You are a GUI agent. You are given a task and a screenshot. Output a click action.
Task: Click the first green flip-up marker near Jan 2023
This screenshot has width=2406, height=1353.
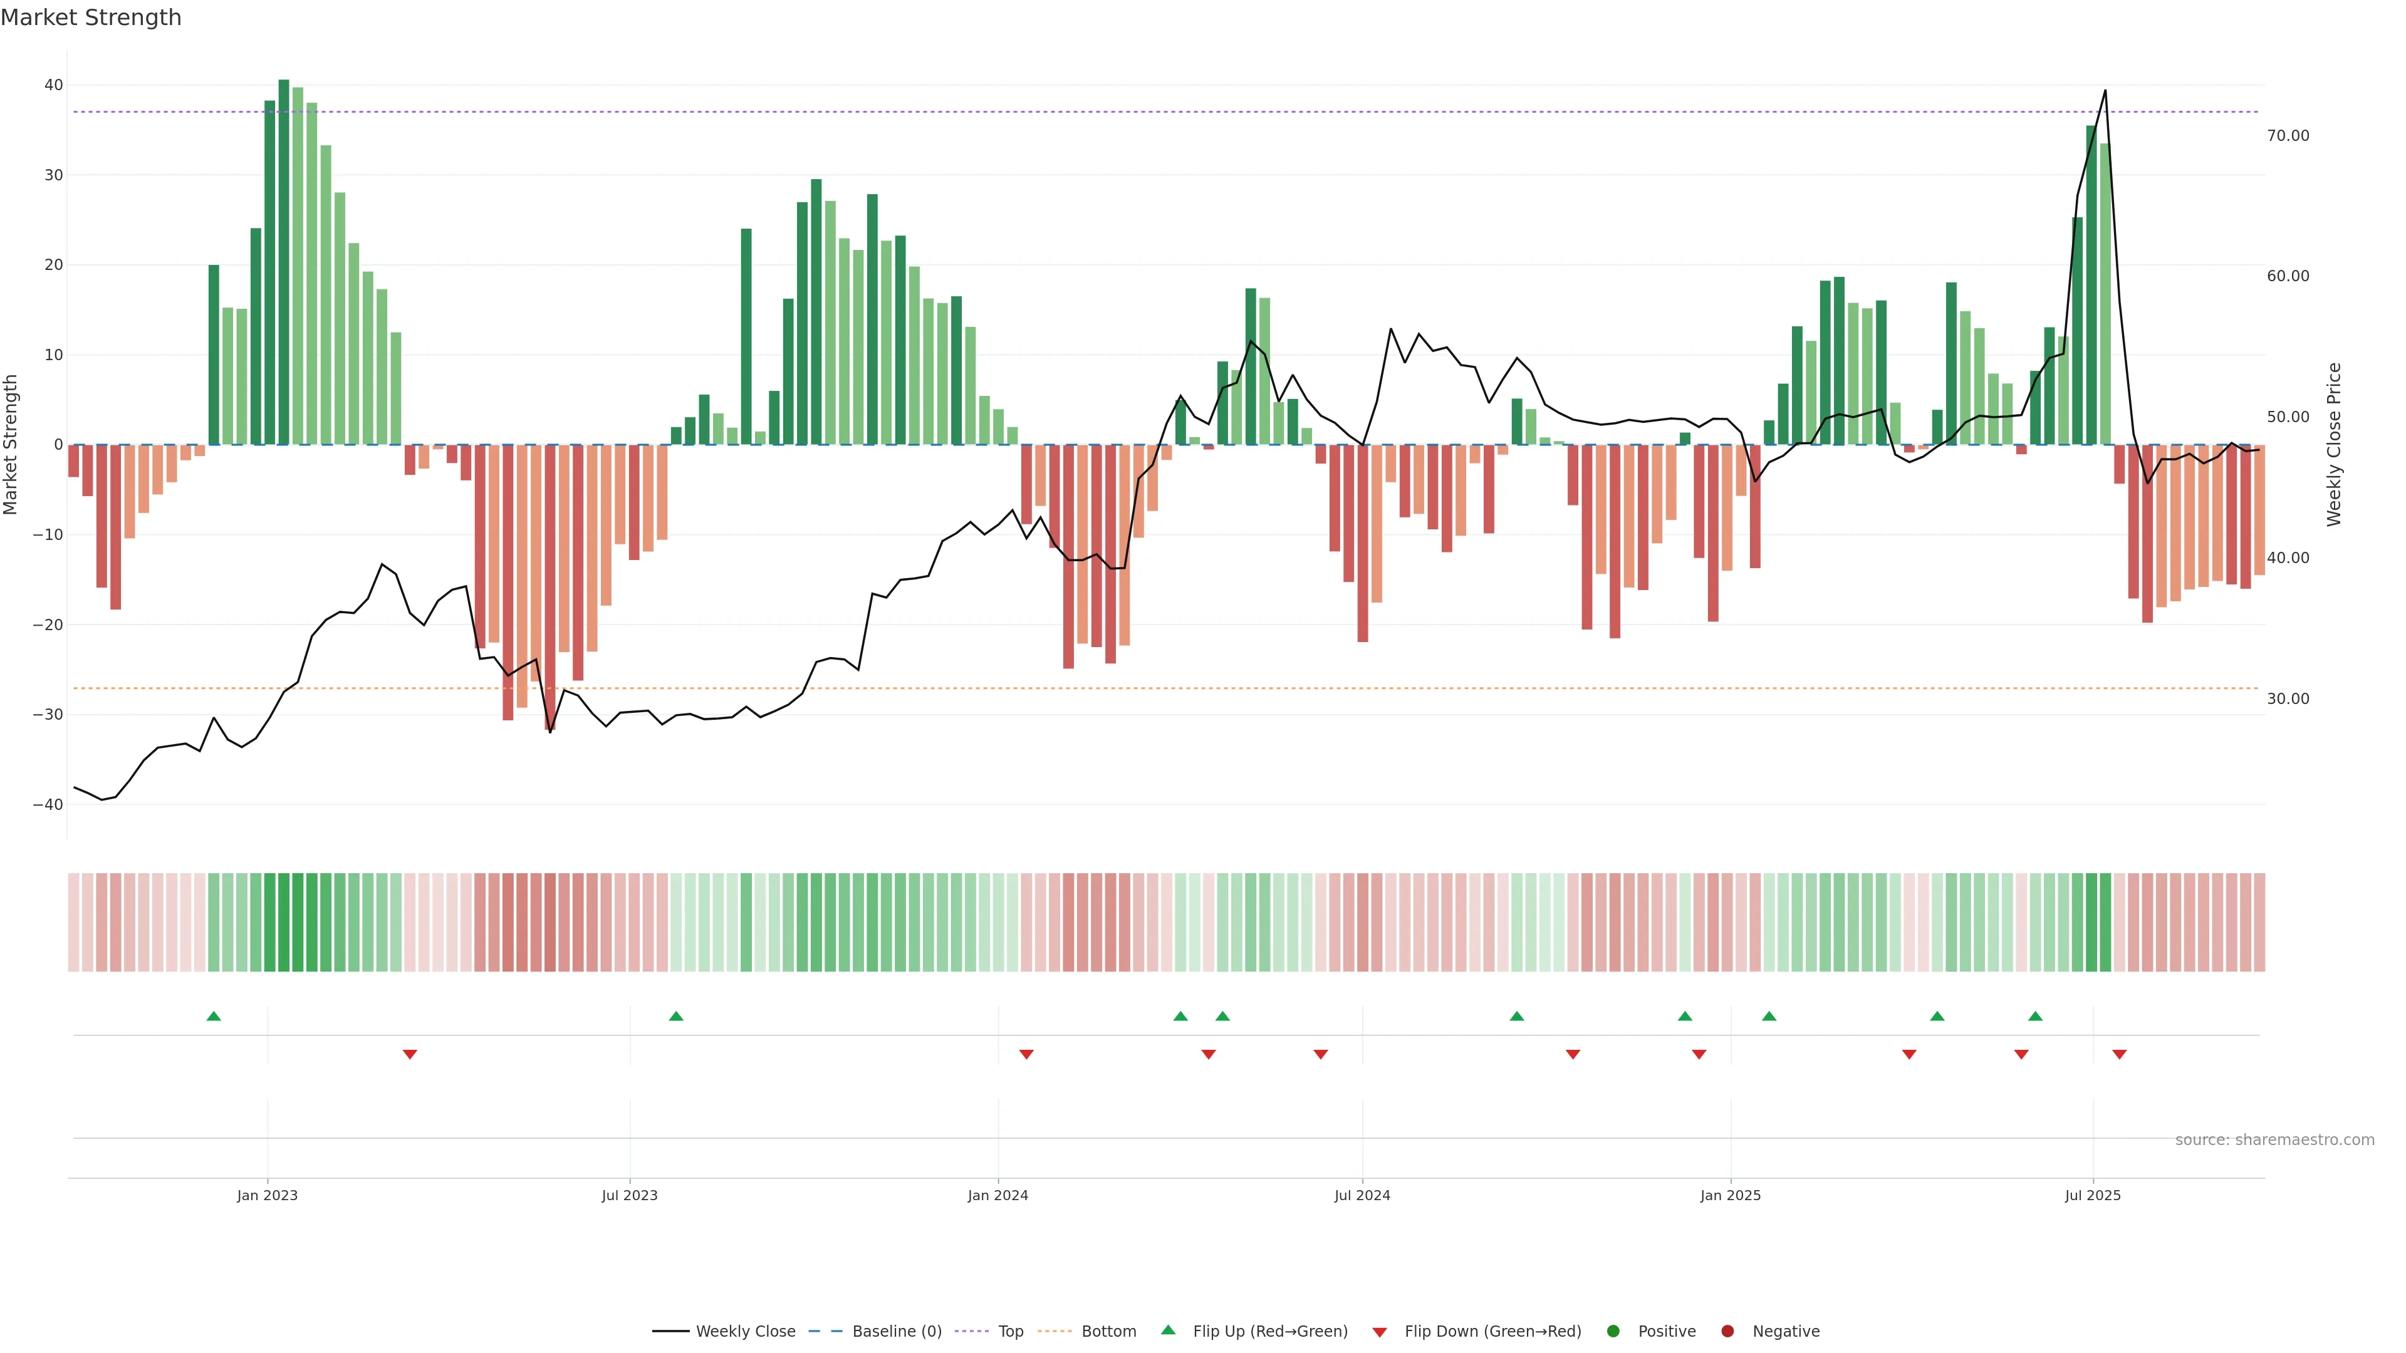pyautogui.click(x=213, y=1016)
